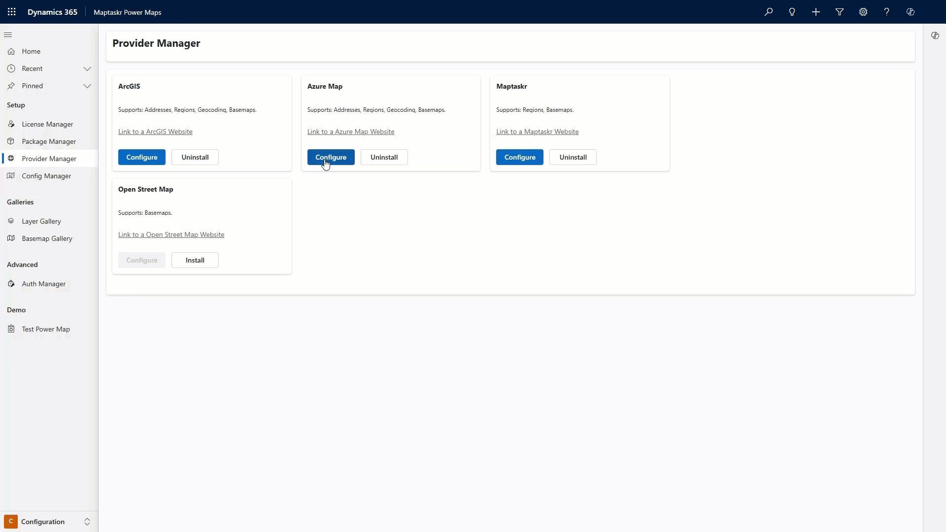The height and width of the screenshot is (532, 946).
Task: Launch Copilot from the top bar
Action: tap(911, 12)
